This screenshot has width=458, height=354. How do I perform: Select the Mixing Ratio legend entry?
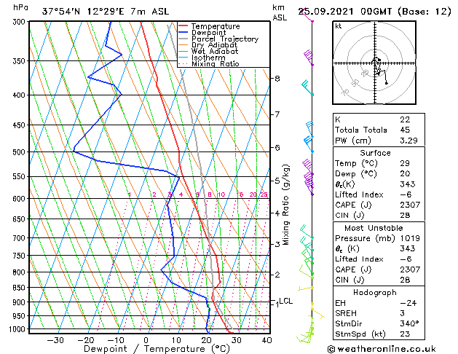click(216, 63)
